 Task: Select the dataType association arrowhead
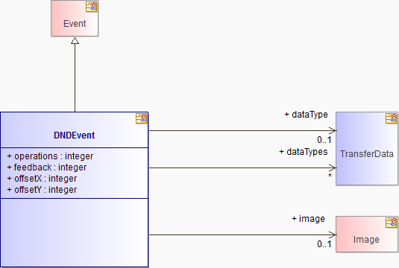coord(333,130)
